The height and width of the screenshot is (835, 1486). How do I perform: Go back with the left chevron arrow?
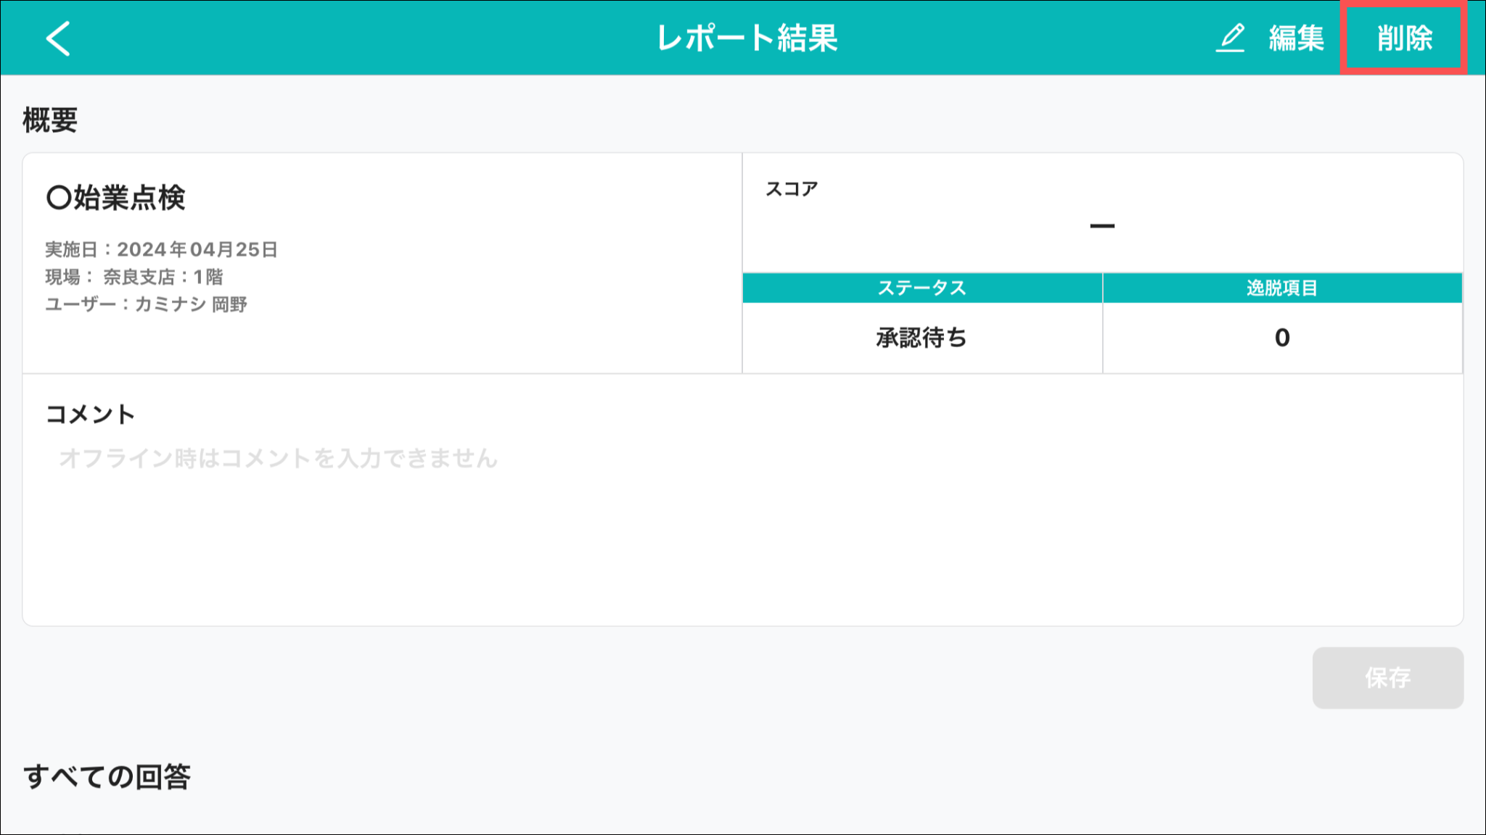[58, 38]
